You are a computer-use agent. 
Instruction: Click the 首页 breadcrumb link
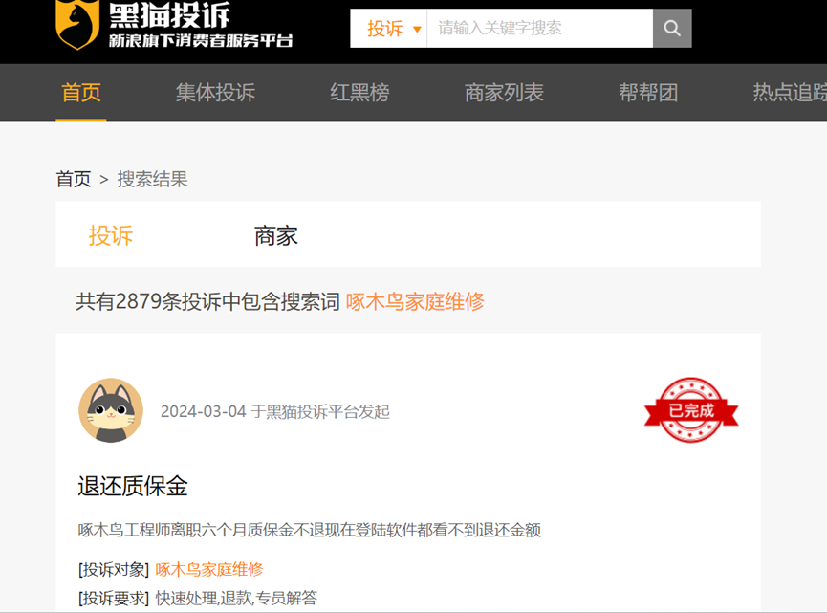[x=74, y=180]
